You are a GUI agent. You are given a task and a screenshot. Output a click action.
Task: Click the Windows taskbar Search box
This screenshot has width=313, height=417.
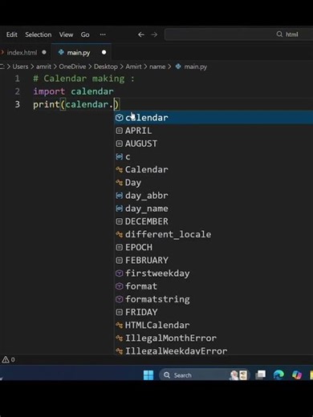click(205, 375)
